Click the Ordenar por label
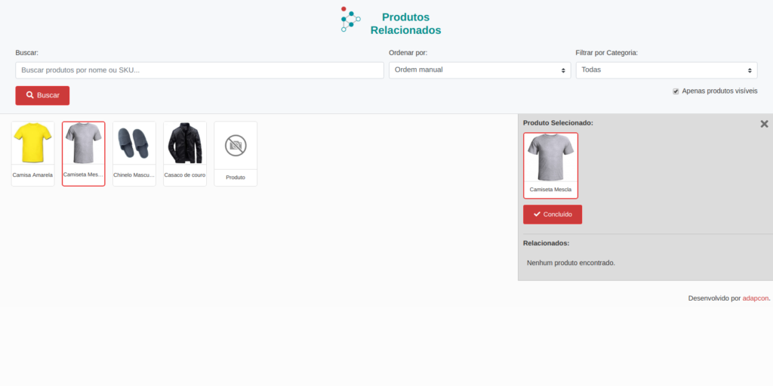Viewport: 773px width, 386px height. point(408,52)
